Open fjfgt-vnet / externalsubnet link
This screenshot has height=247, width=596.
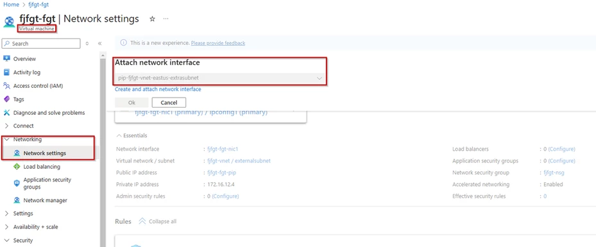pyautogui.click(x=239, y=161)
